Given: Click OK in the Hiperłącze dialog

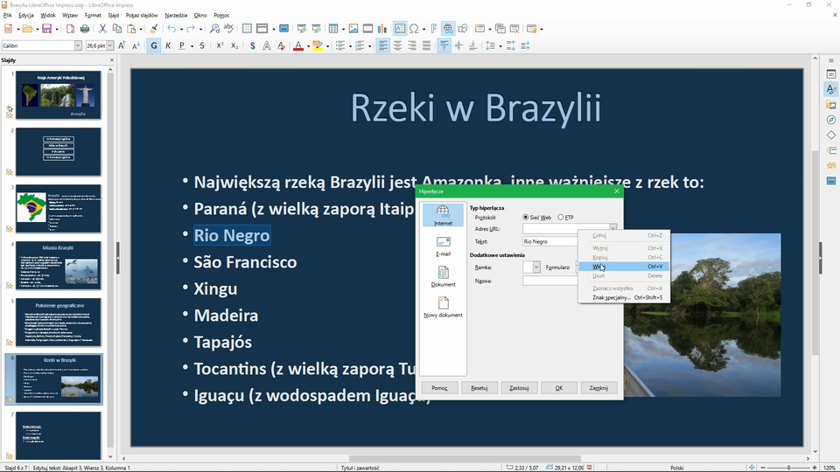Looking at the screenshot, I should click(558, 387).
